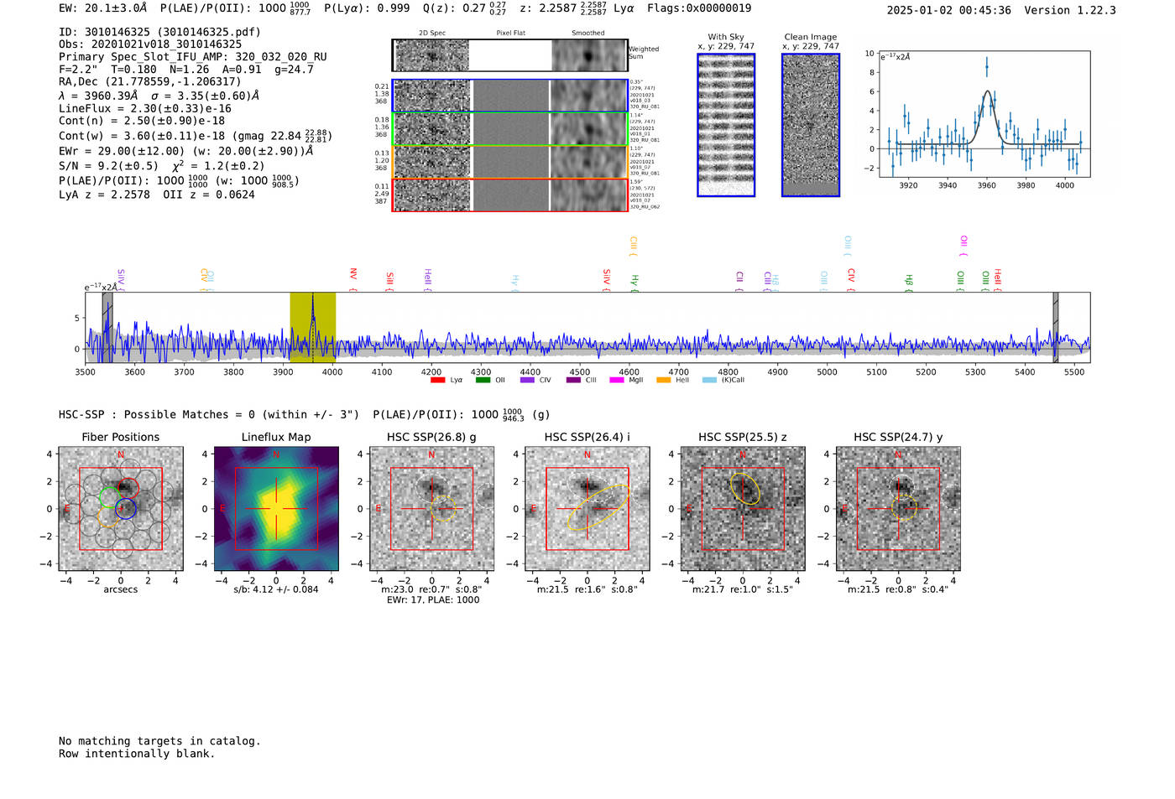Click the blue fiber circle in Fiber Positions

(x=125, y=509)
